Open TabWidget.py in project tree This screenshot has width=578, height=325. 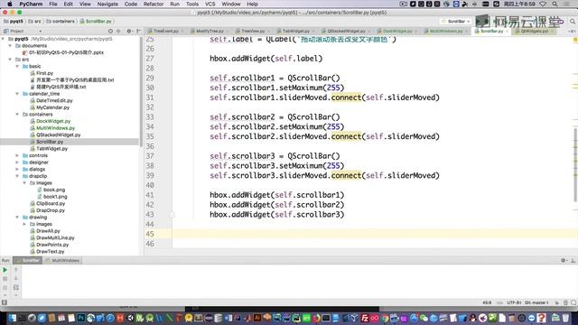(51, 148)
